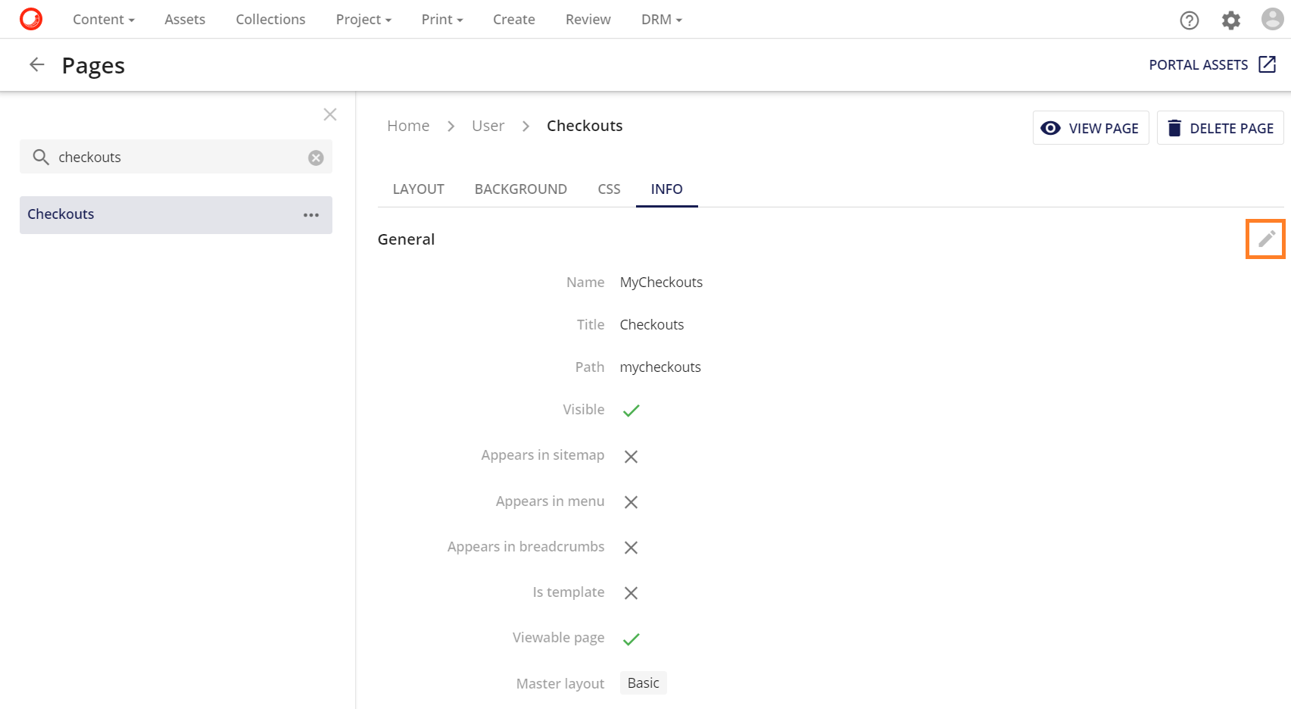Open the DRM dropdown menu
The width and height of the screenshot is (1291, 709).
tap(660, 19)
